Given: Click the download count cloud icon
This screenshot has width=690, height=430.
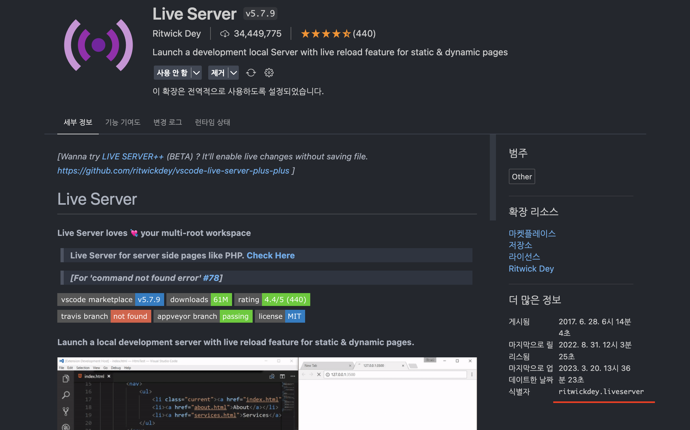Looking at the screenshot, I should pyautogui.click(x=224, y=34).
